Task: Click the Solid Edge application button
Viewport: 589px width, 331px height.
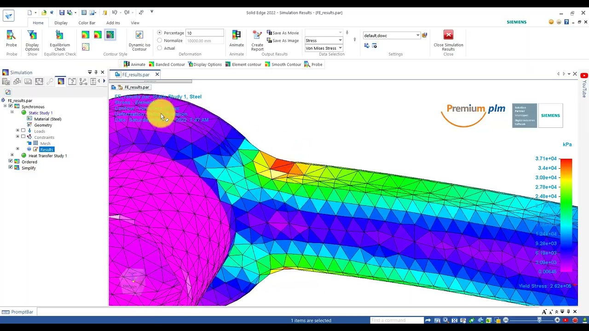Action: click(x=8, y=16)
